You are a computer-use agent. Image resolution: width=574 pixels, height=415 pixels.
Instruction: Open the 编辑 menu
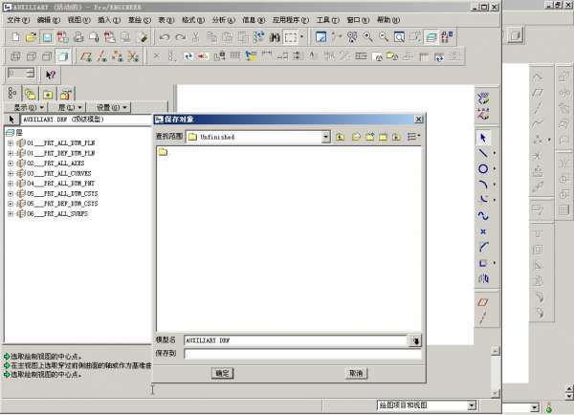coord(49,20)
